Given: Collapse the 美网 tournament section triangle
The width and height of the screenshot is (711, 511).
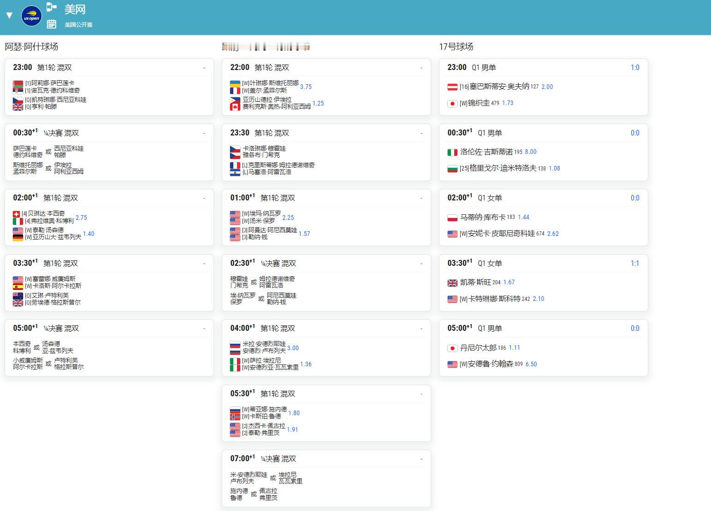Looking at the screenshot, I should point(9,16).
